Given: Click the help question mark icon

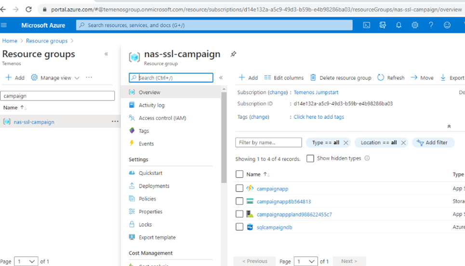Looking at the screenshot, I should 431,25.
